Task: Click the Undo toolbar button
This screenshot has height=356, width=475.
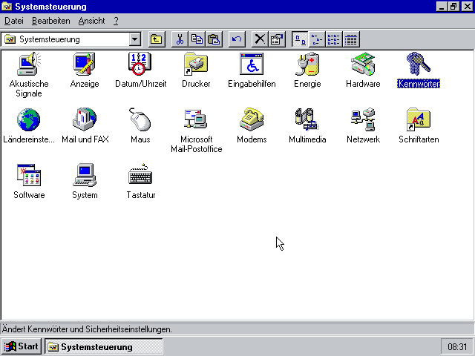Action: coord(237,39)
